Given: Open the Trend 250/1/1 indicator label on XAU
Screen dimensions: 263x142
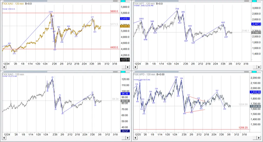Looking at the screenshot, I should (x=9, y=9).
